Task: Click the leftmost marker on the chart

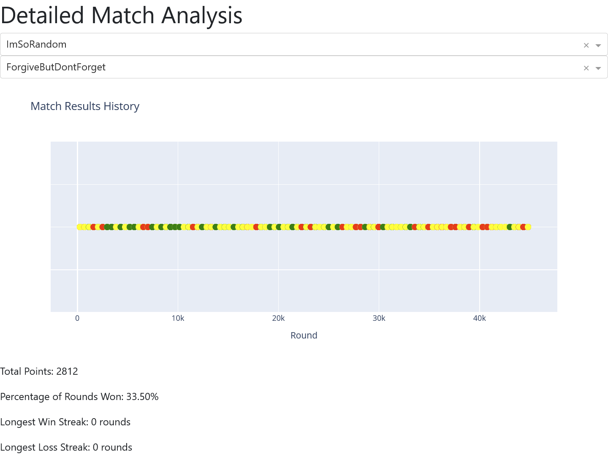Action: (79, 227)
